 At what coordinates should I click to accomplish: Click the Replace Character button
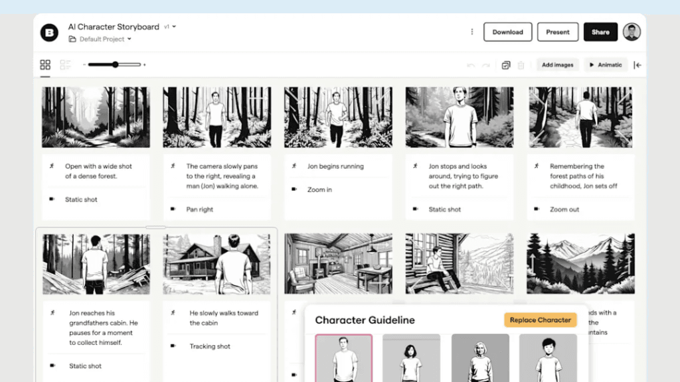541,320
